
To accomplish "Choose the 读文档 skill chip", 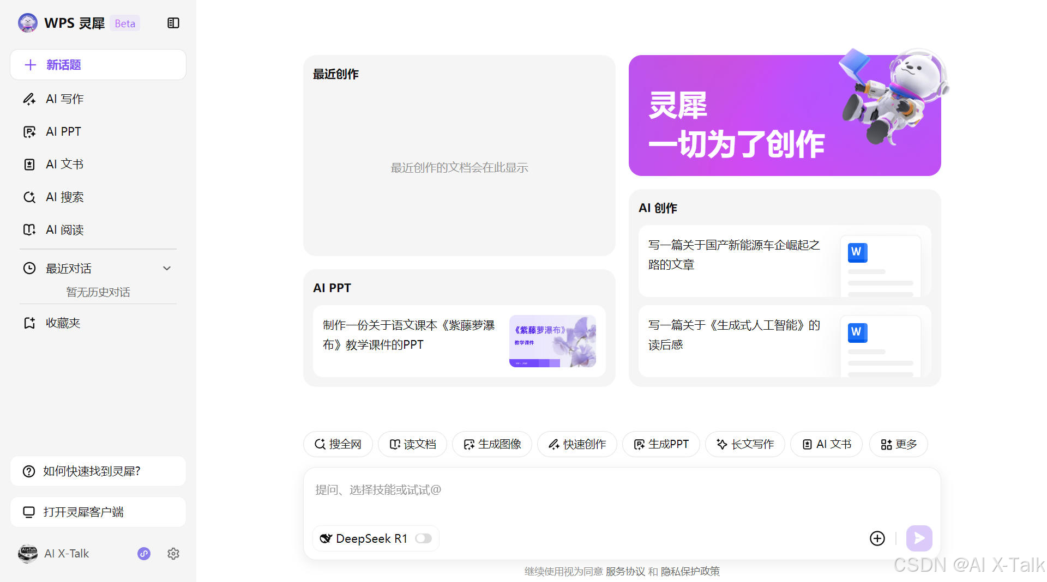I will [412, 444].
